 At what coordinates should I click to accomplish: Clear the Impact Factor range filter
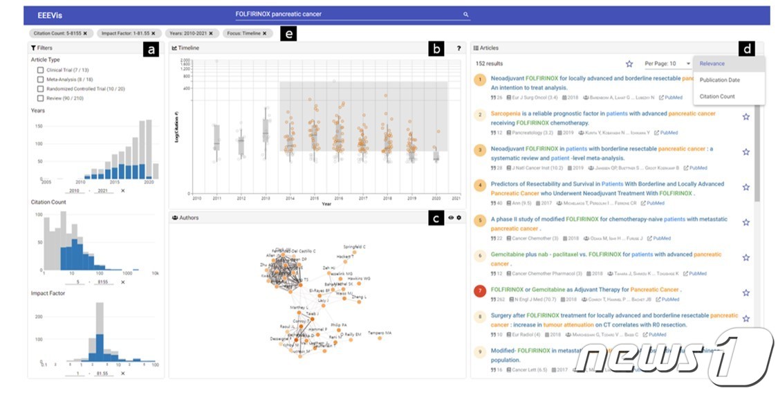(x=122, y=374)
